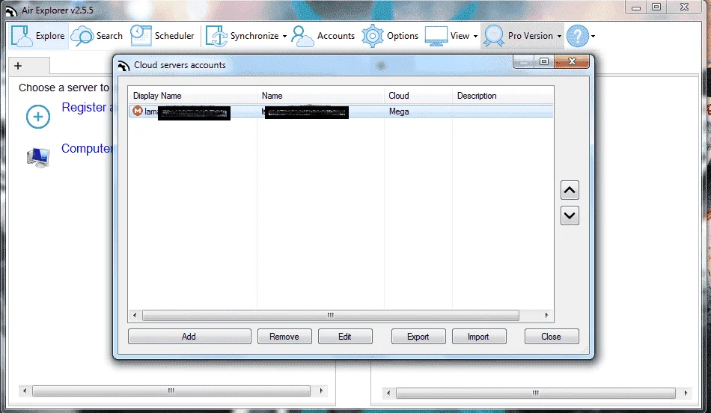
Task: Click right pane scroll right arrow
Action: click(x=686, y=393)
